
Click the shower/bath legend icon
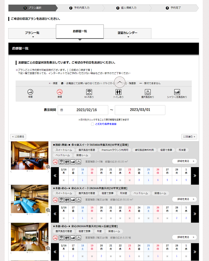point(177,92)
